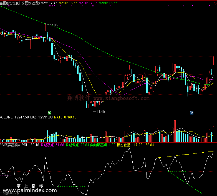This screenshot has height=196, width=217.
Task: Click the VOLUME: 19247.50 label
Action: pos(14,117)
